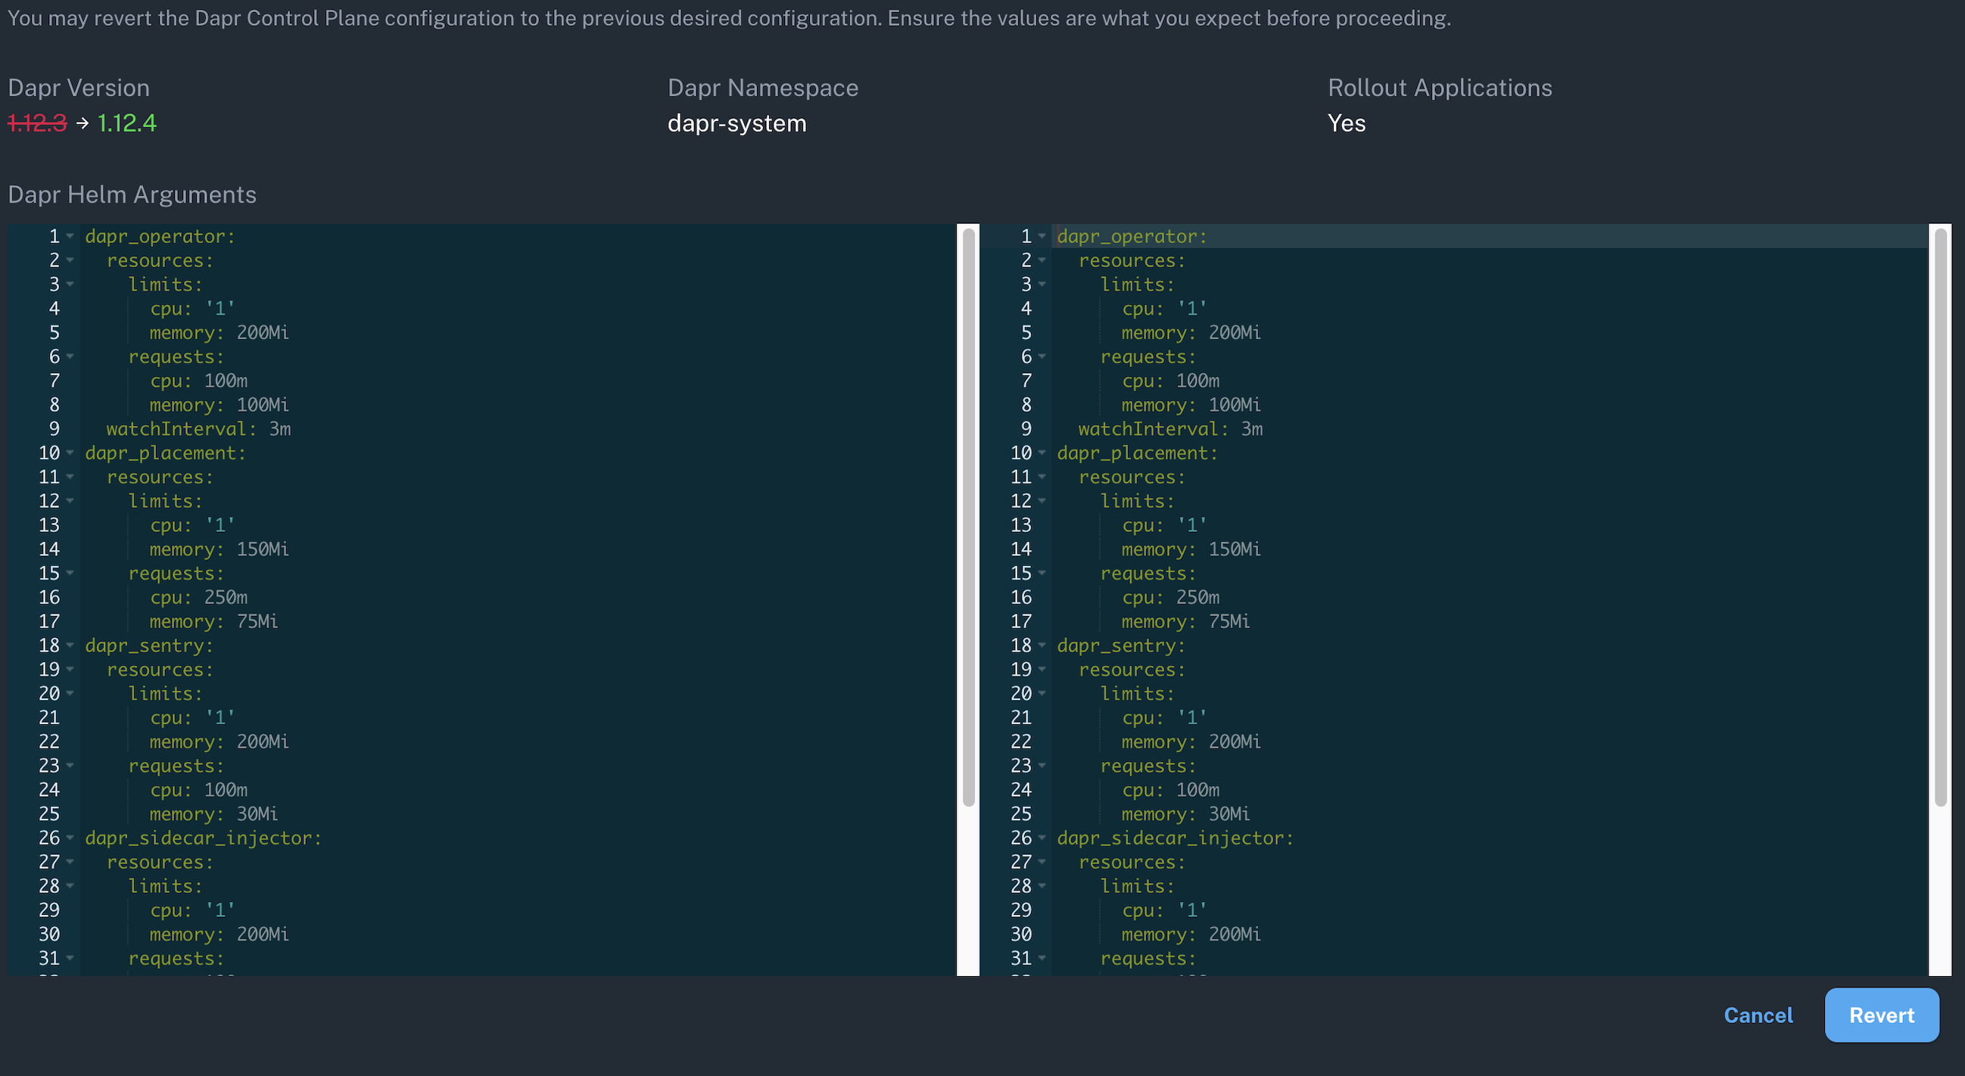Collapse dapr_placement fold arrow in right editor
This screenshot has width=1965, height=1076.
pos(1042,453)
